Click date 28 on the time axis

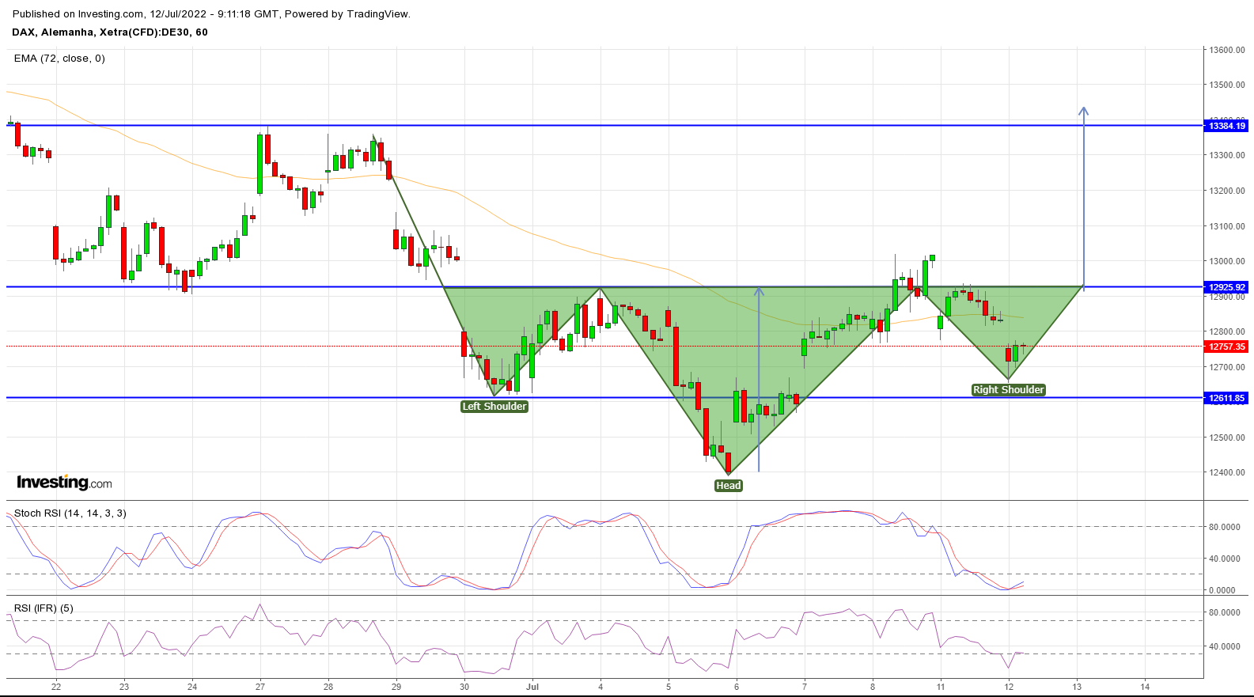pyautogui.click(x=328, y=687)
